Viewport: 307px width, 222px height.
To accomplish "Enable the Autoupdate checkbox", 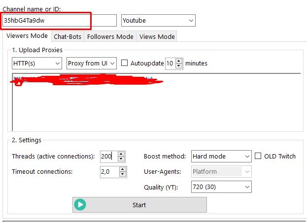I will coord(124,63).
